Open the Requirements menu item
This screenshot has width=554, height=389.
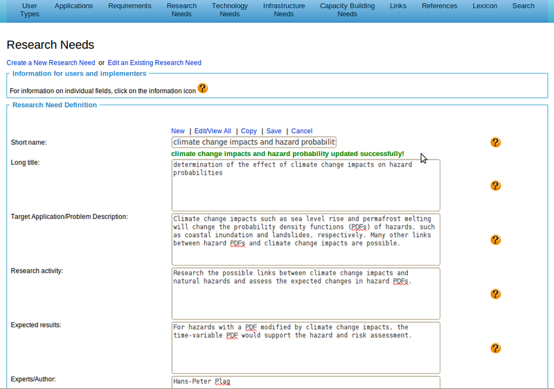point(129,6)
